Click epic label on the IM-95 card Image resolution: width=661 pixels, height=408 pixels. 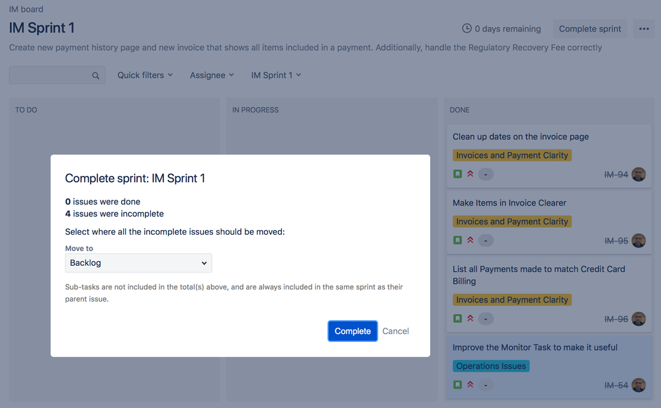512,222
